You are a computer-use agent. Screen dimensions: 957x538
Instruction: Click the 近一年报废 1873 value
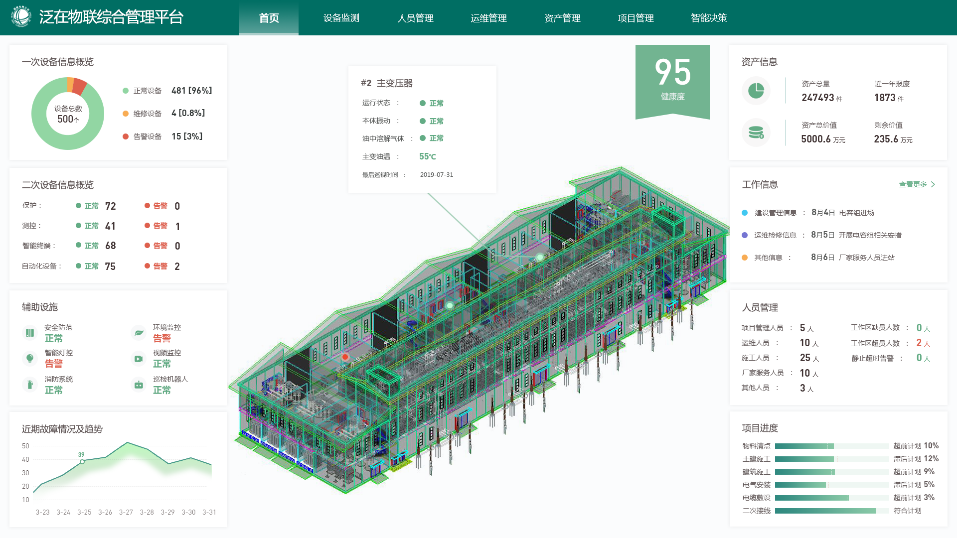click(889, 98)
